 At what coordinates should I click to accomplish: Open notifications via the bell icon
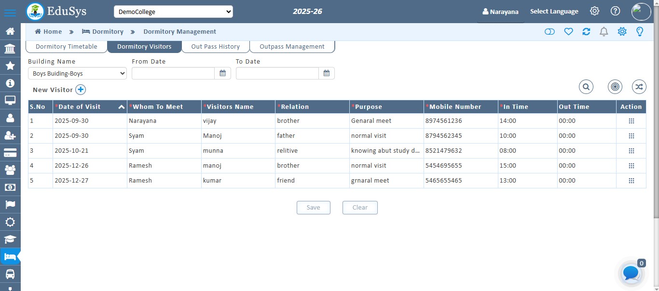click(604, 31)
